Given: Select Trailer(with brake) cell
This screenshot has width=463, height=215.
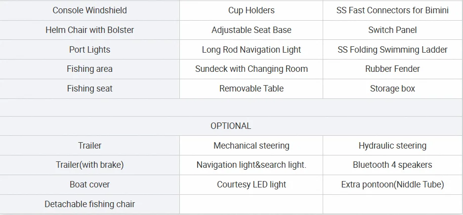Looking at the screenshot, I should pyautogui.click(x=89, y=165).
